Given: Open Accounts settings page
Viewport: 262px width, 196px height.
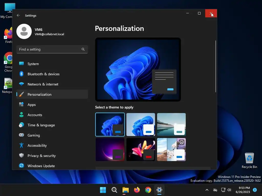Looking at the screenshot, I should click(x=52, y=115).
